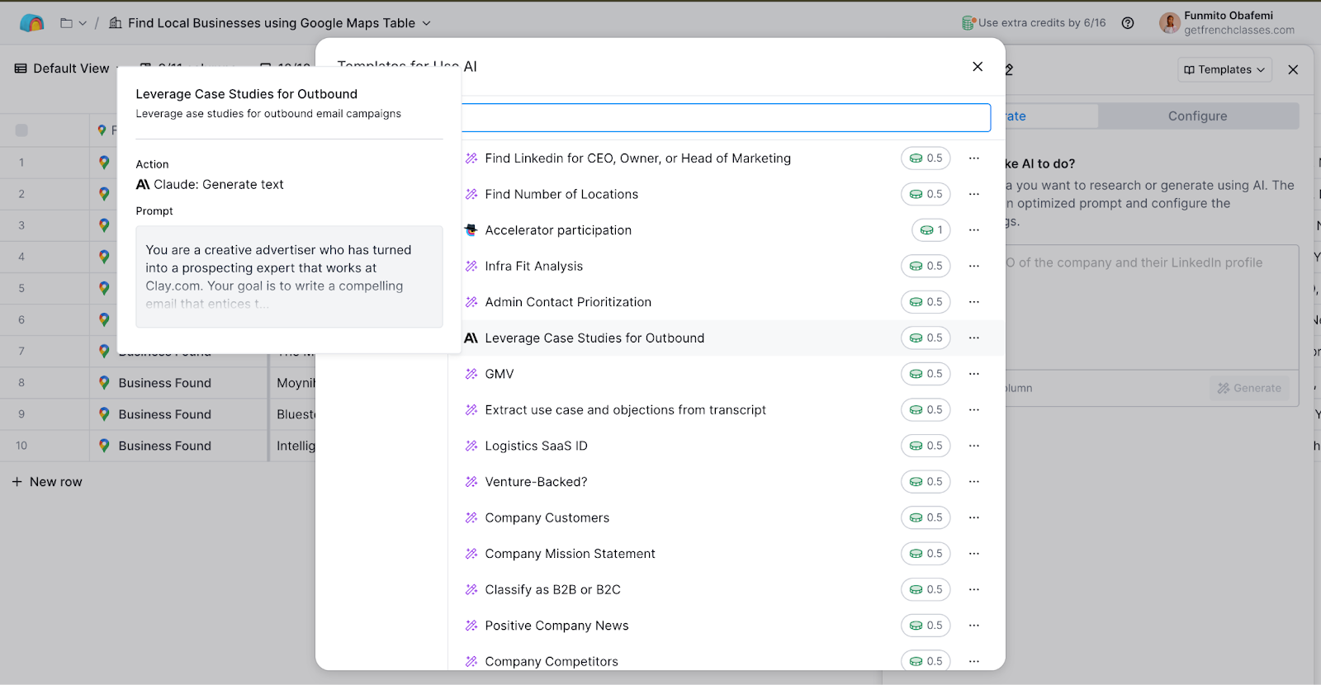Open the help question mark icon

[x=1128, y=23]
